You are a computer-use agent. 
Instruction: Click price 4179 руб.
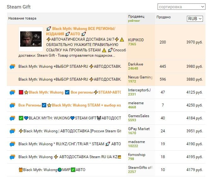(x=194, y=170)
